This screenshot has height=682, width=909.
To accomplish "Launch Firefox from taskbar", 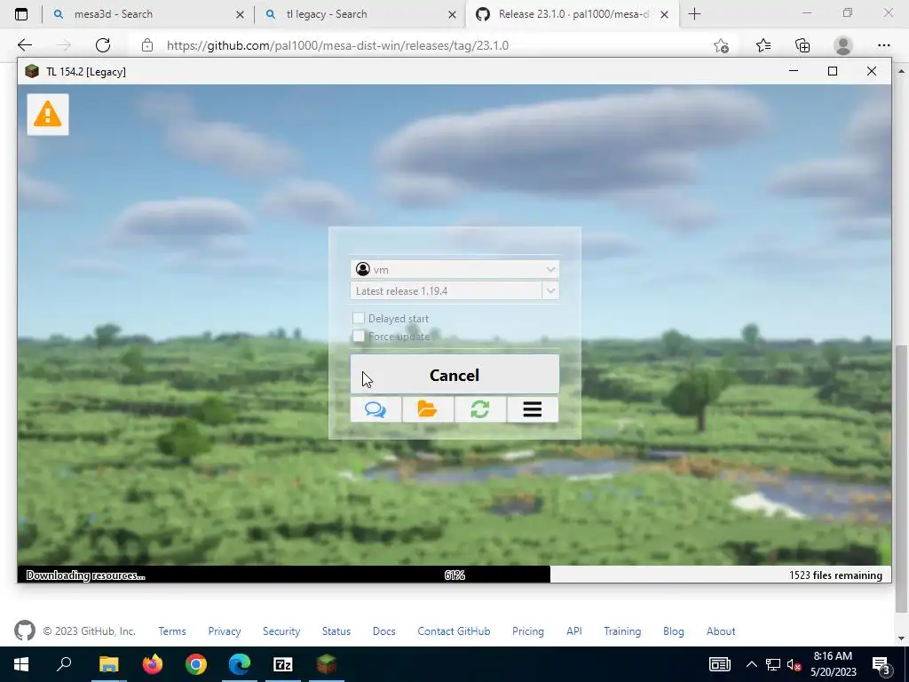I will [x=153, y=664].
